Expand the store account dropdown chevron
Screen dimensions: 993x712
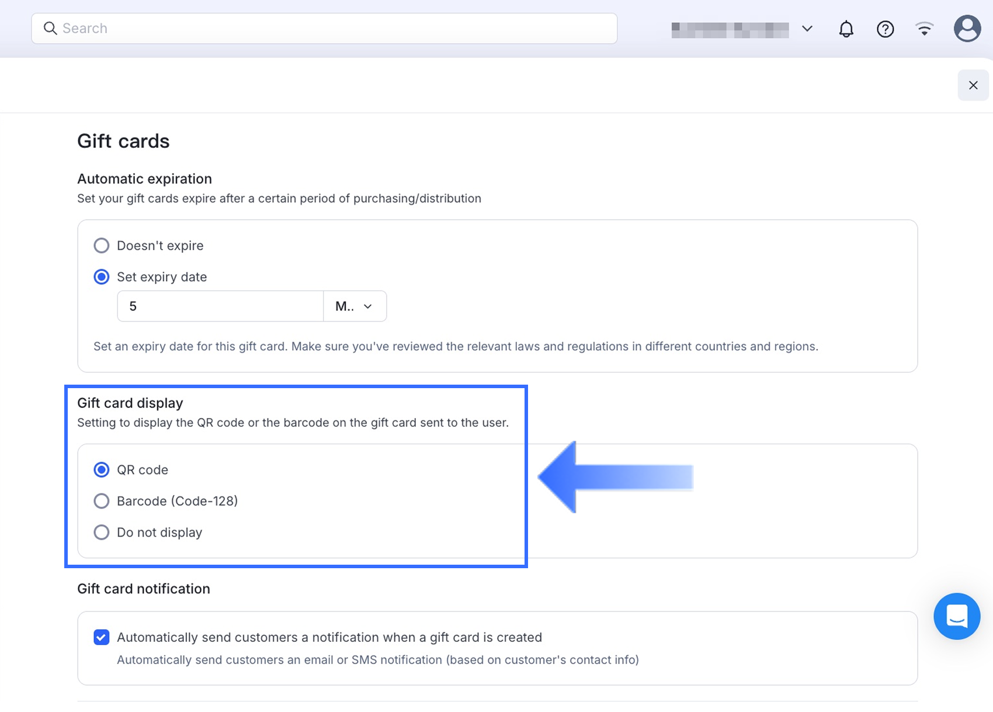tap(807, 29)
